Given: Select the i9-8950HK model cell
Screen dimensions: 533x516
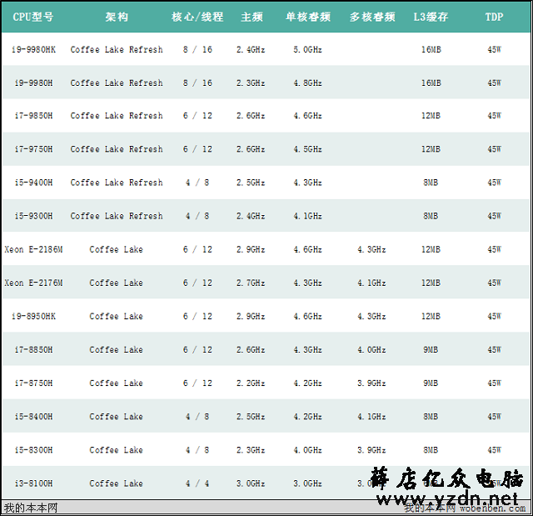Looking at the screenshot, I should [33, 316].
